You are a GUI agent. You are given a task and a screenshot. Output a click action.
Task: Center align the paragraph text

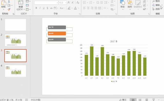(88, 8)
